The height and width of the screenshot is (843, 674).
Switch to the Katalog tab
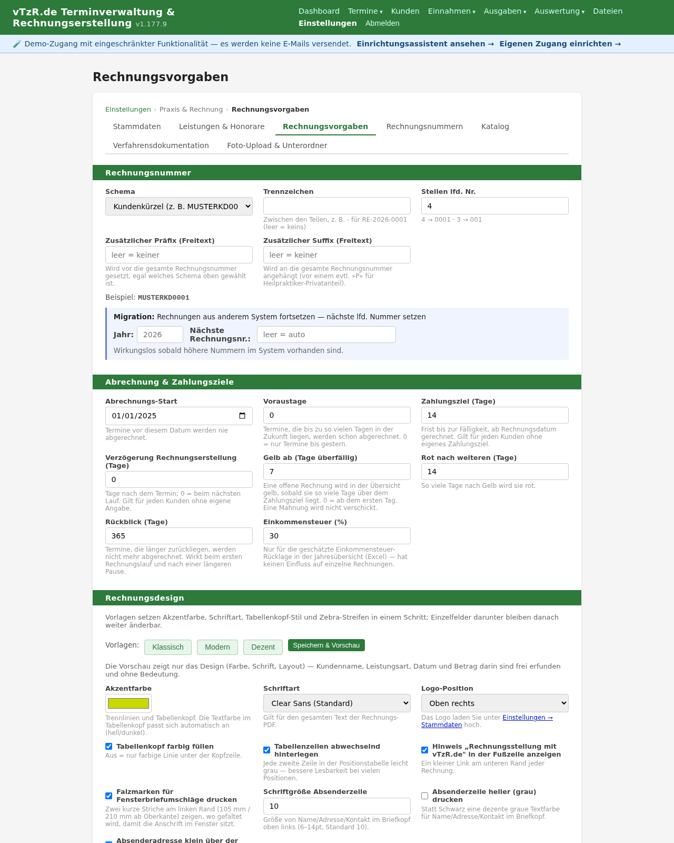495,126
